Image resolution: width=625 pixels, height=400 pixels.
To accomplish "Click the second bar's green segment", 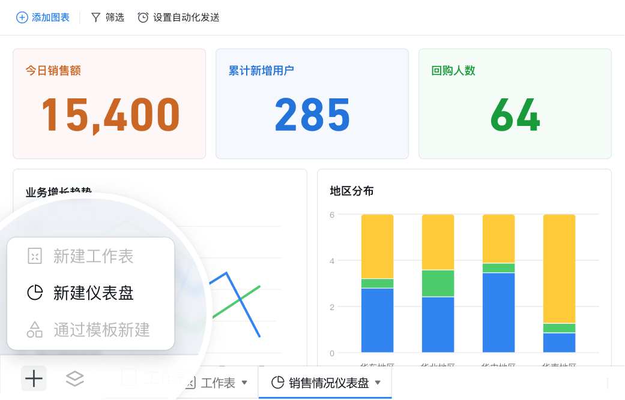I will (438, 284).
